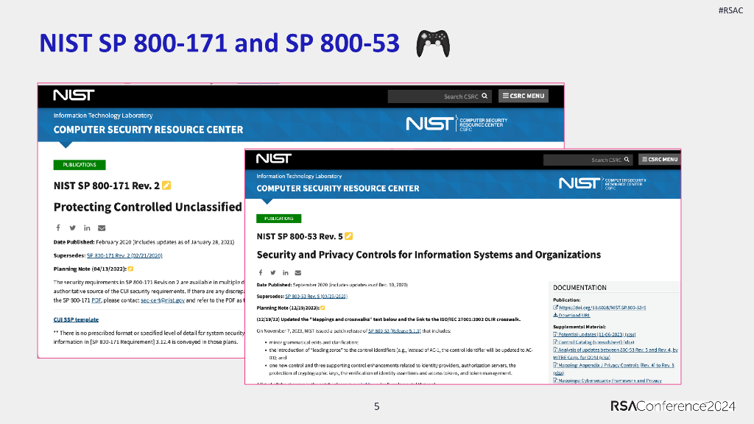This screenshot has width=754, height=424.
Task: Click green PUBLICATIONS badge on the SP 800-53 page
Action: [x=278, y=219]
